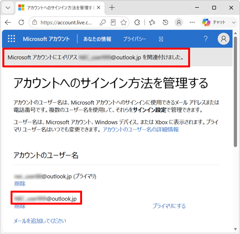Click the scrollbar down arrow
Image resolution: width=240 pixels, height=234 pixels.
click(235, 229)
